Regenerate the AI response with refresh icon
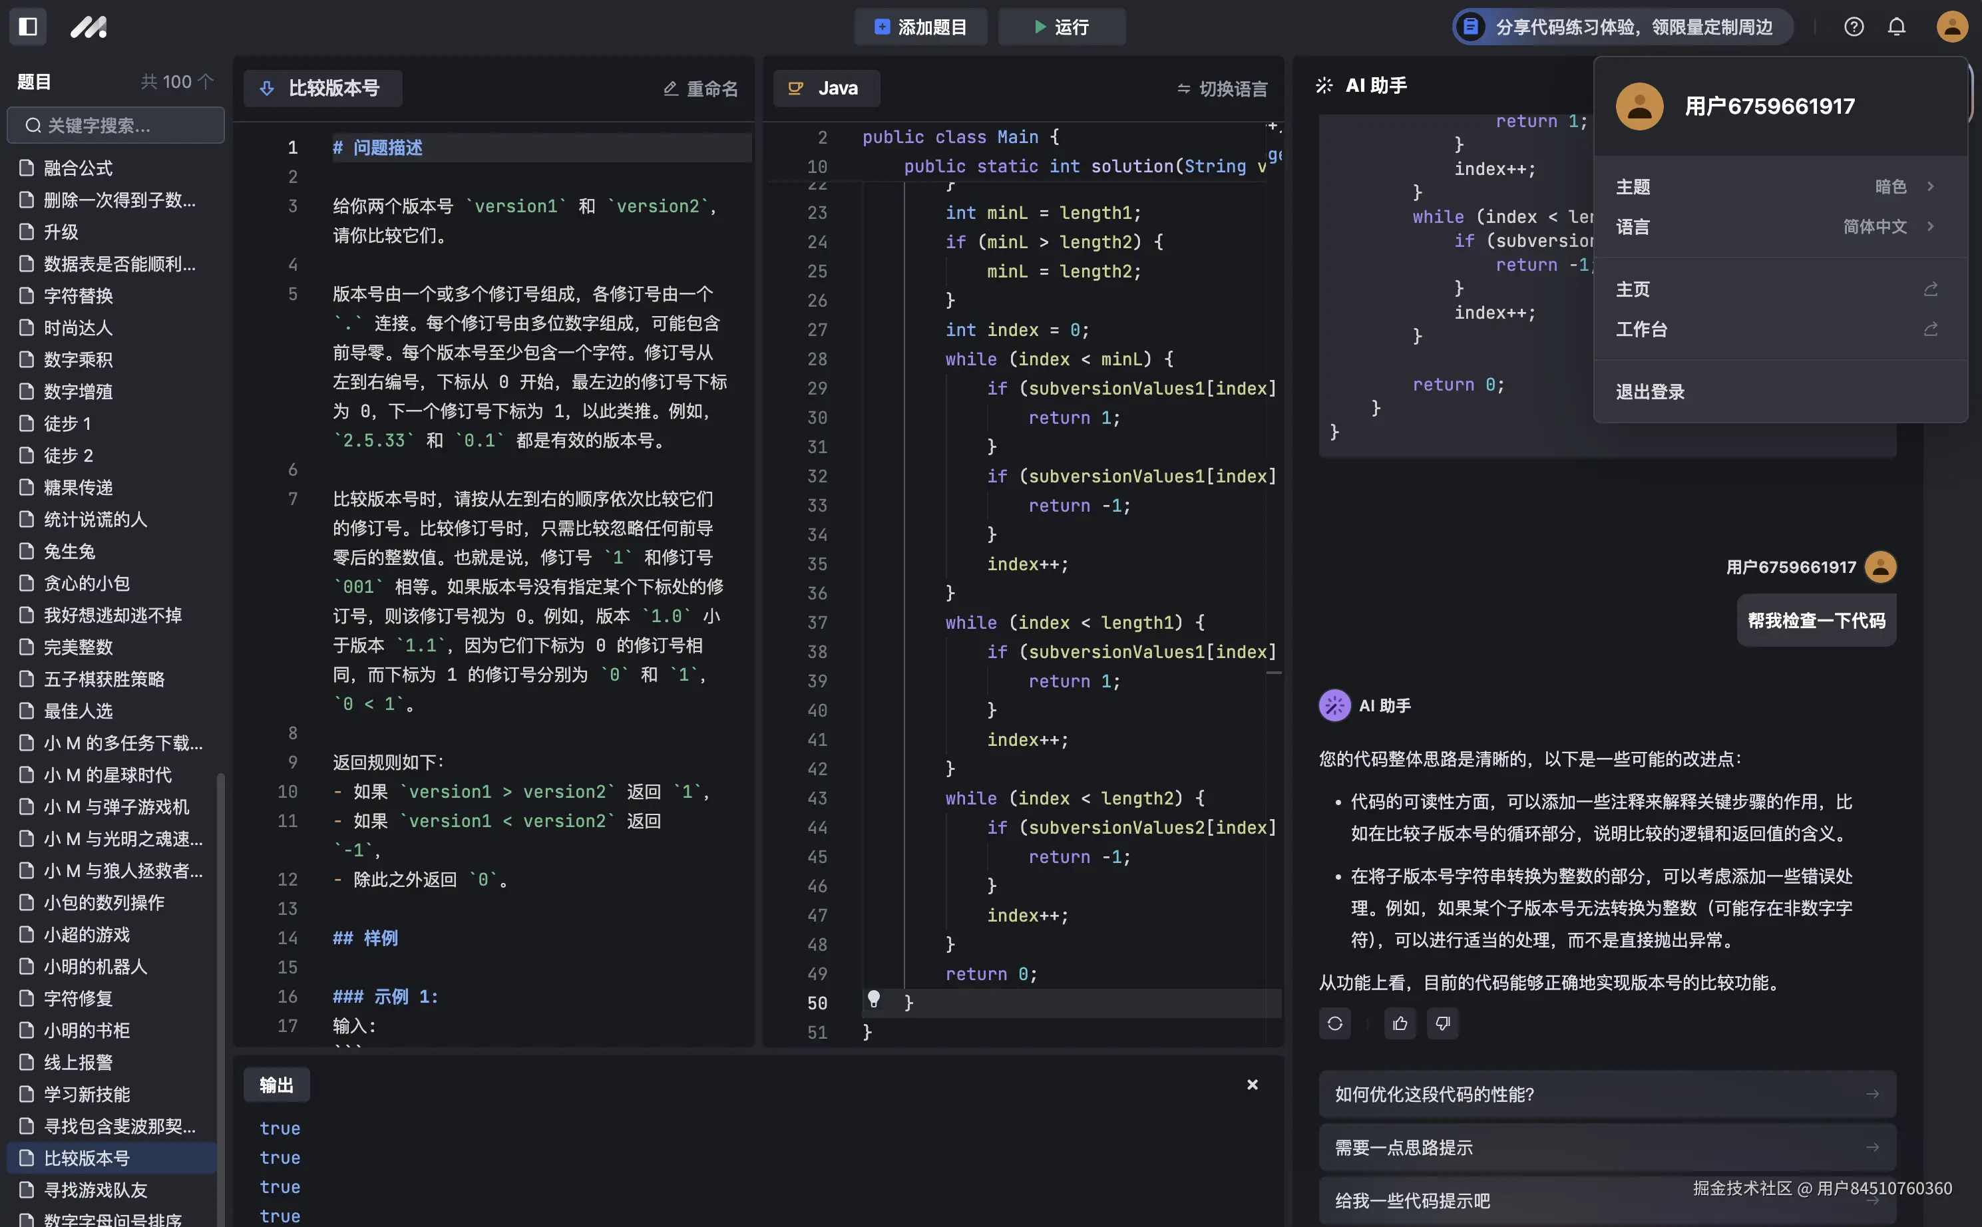This screenshot has height=1227, width=1982. (1334, 1023)
